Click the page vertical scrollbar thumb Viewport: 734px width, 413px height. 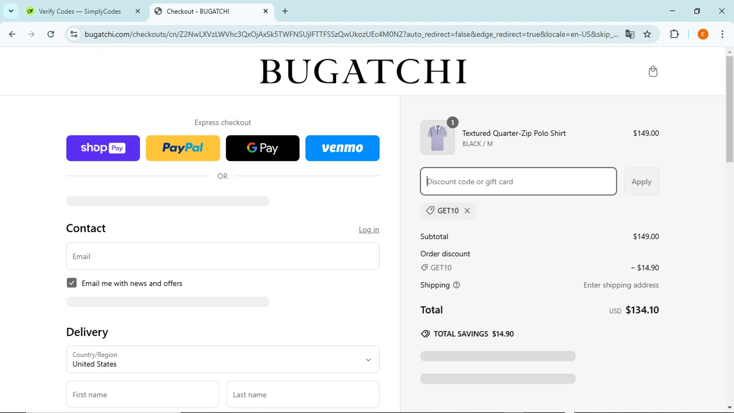pos(730,109)
